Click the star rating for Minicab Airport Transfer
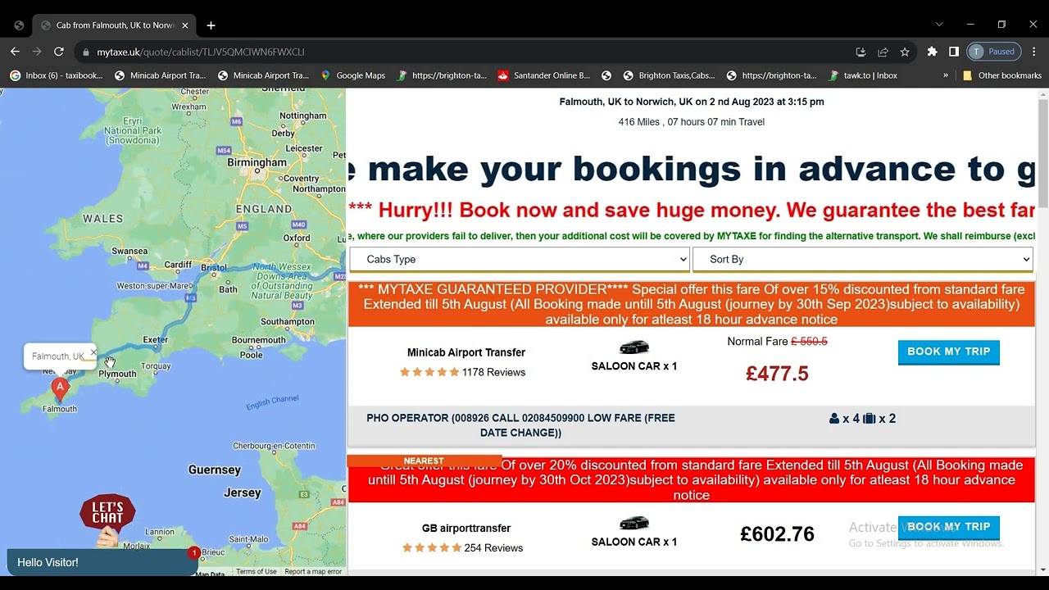1049x590 pixels. click(429, 372)
